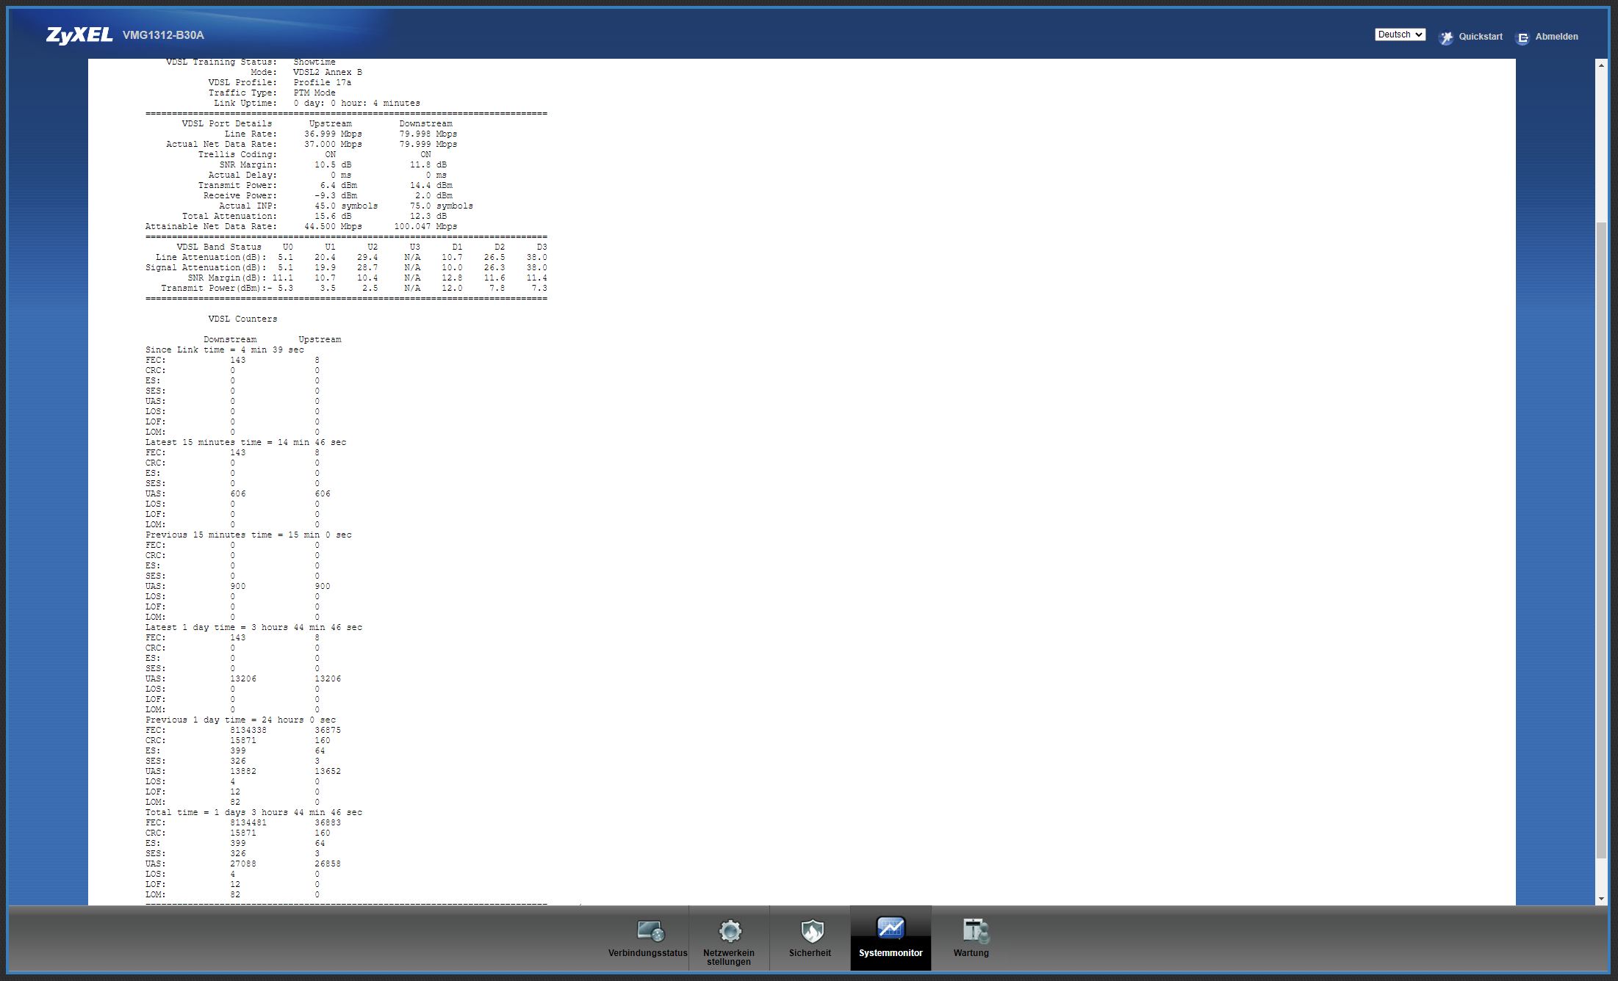Log out via Abmelden text link
The width and height of the screenshot is (1618, 981).
pos(1556,37)
